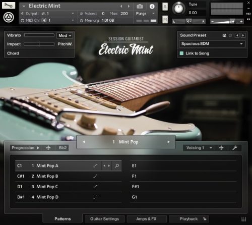Select the Mint Pop B pattern row
Screen dimensions: 252x225
point(69,176)
